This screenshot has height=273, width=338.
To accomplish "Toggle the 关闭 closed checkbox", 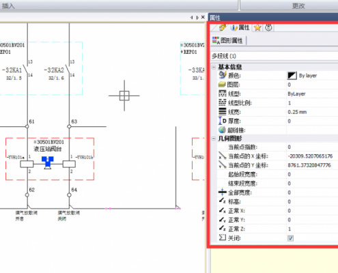I will pos(290,238).
